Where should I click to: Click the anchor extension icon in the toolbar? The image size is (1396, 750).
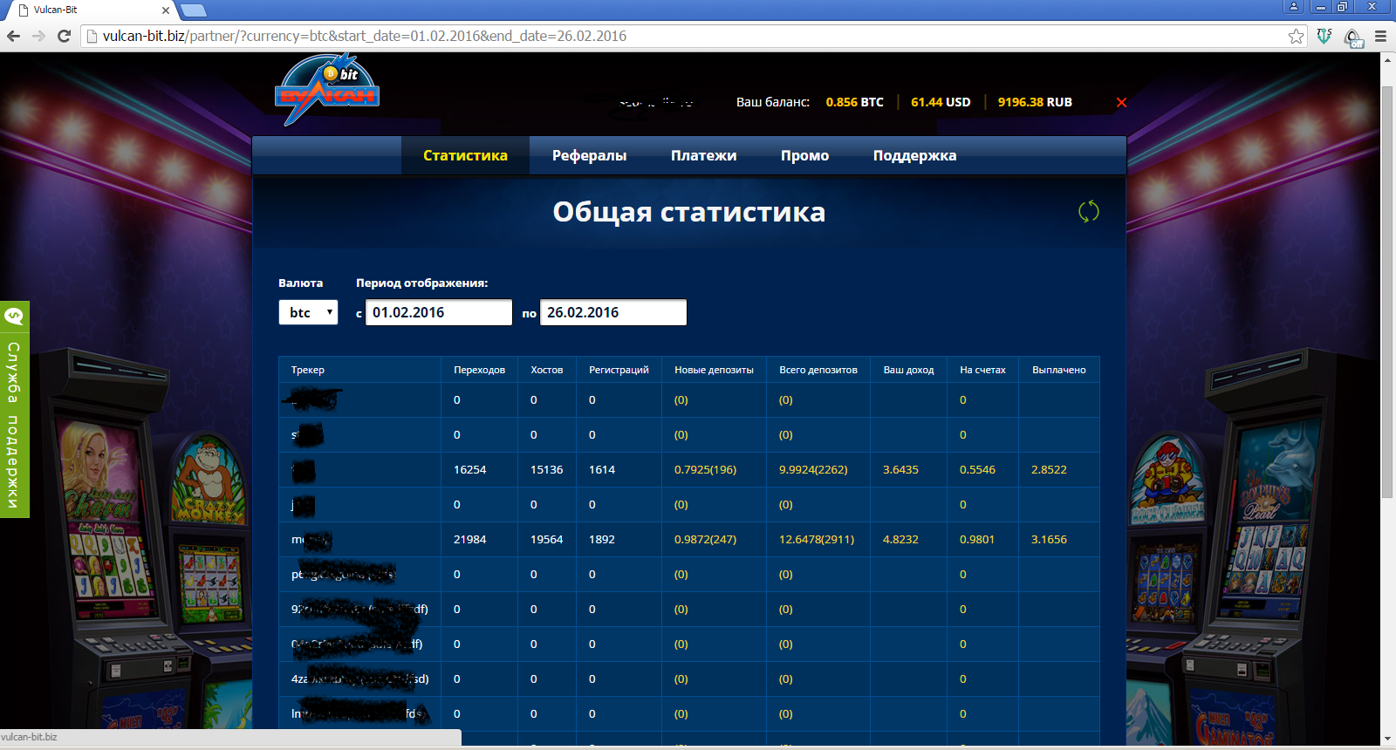click(x=1324, y=36)
